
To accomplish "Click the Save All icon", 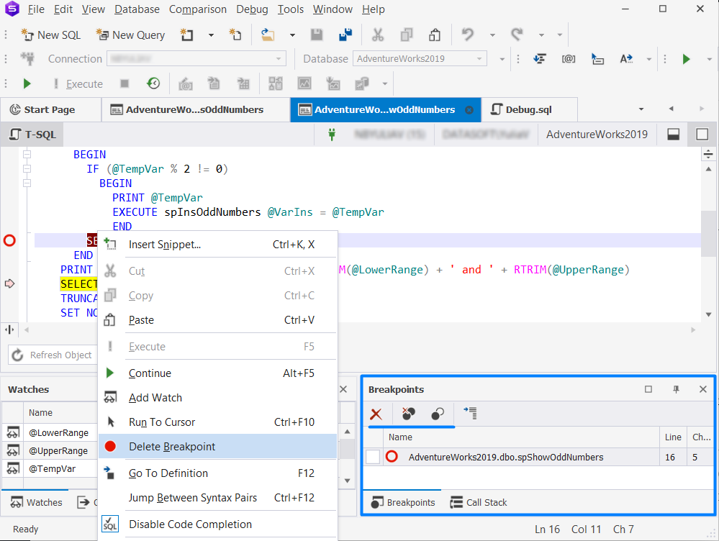I will click(345, 35).
